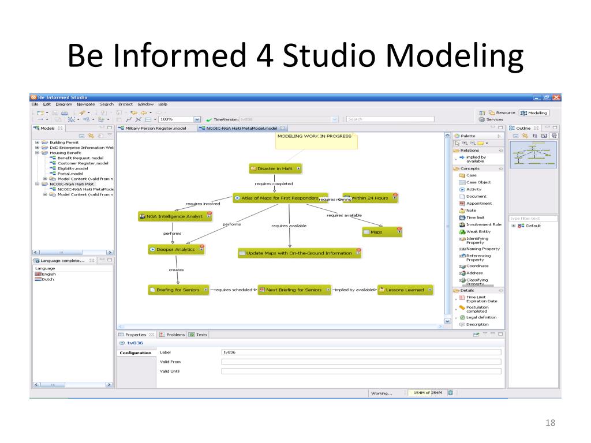Select the Maps node
This screenshot has width=591, height=443.
(382, 232)
